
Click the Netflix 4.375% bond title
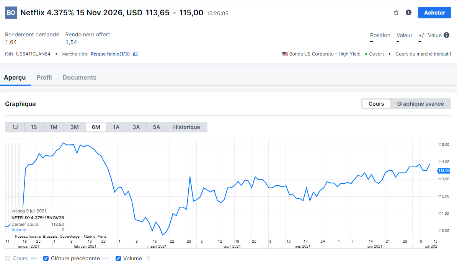[81, 13]
